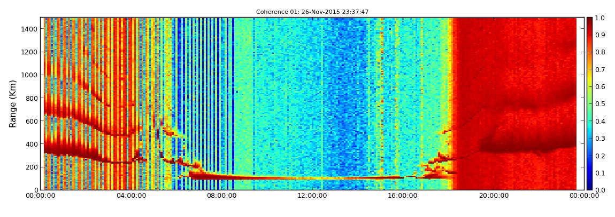Click the 400 tick on range axis
Viewport: 615px width, 217px height.
(x=30, y=144)
